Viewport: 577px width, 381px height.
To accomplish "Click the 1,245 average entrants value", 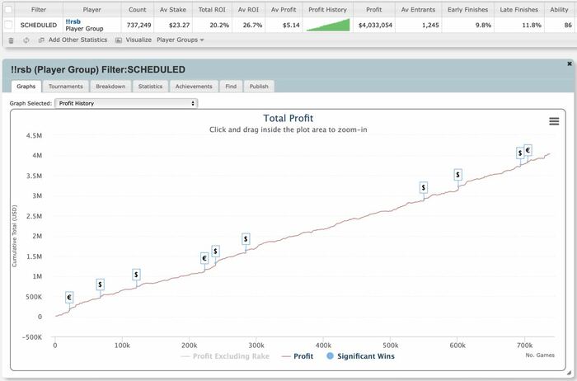I will tap(430, 25).
